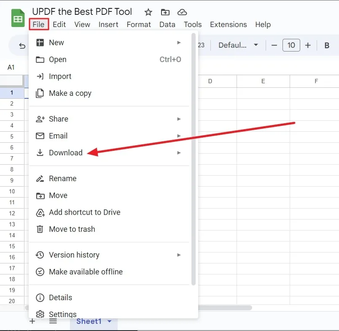This screenshot has height=331, width=339.
Task: Click the New spreadsheet icon in File menu
Action: click(x=40, y=43)
